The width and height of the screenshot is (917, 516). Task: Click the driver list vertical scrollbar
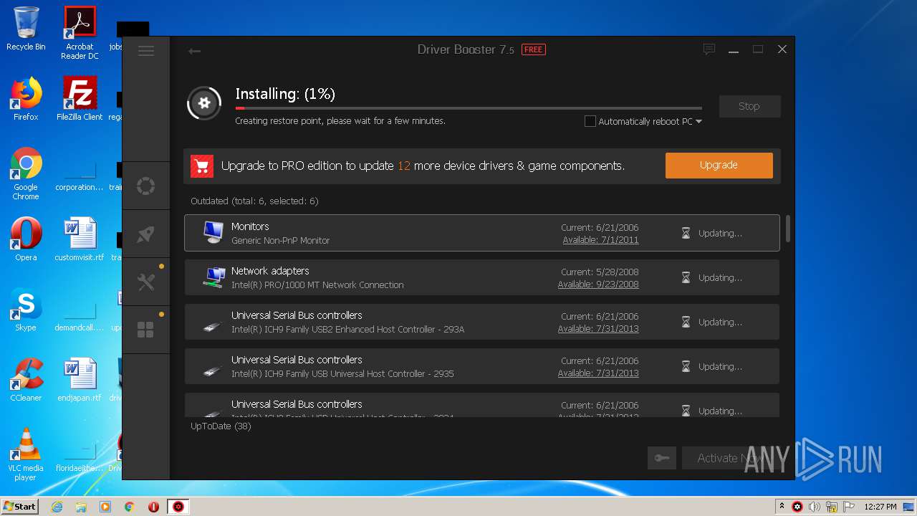click(x=788, y=229)
